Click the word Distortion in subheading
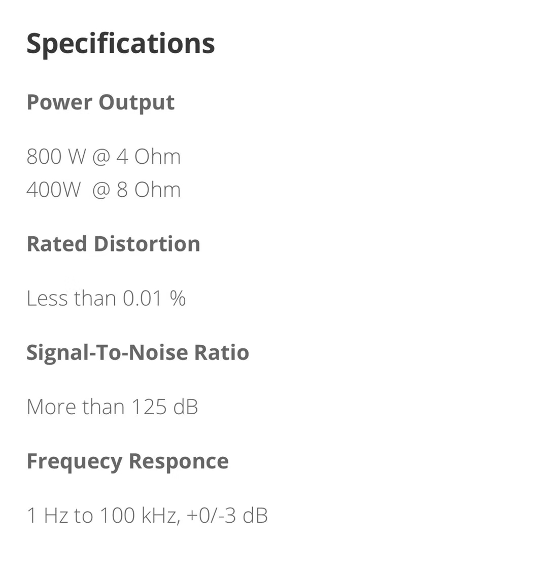Image resolution: width=548 pixels, height=581 pixels. click(x=147, y=244)
